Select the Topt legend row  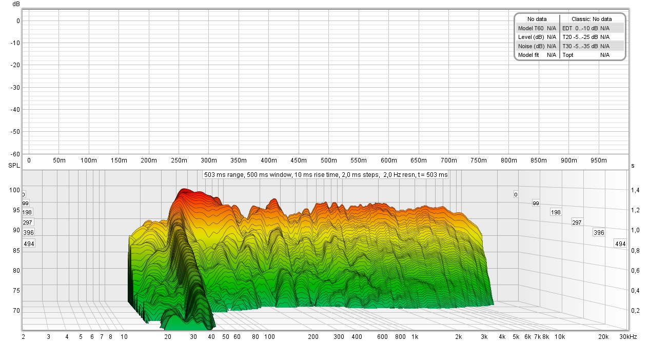(592, 55)
